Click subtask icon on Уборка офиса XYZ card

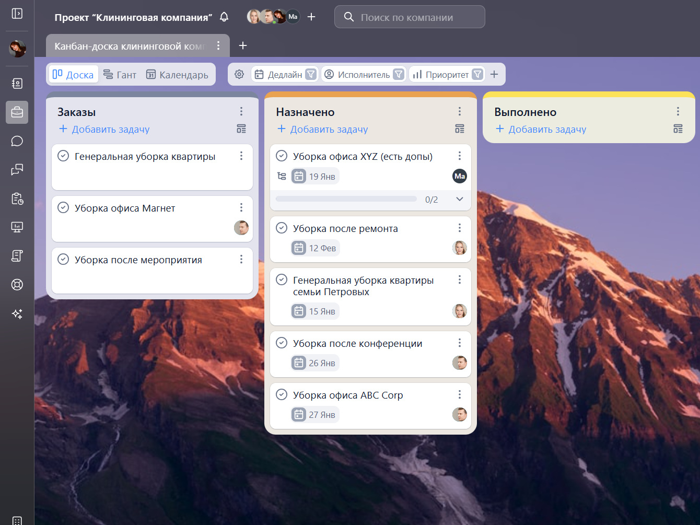(282, 176)
